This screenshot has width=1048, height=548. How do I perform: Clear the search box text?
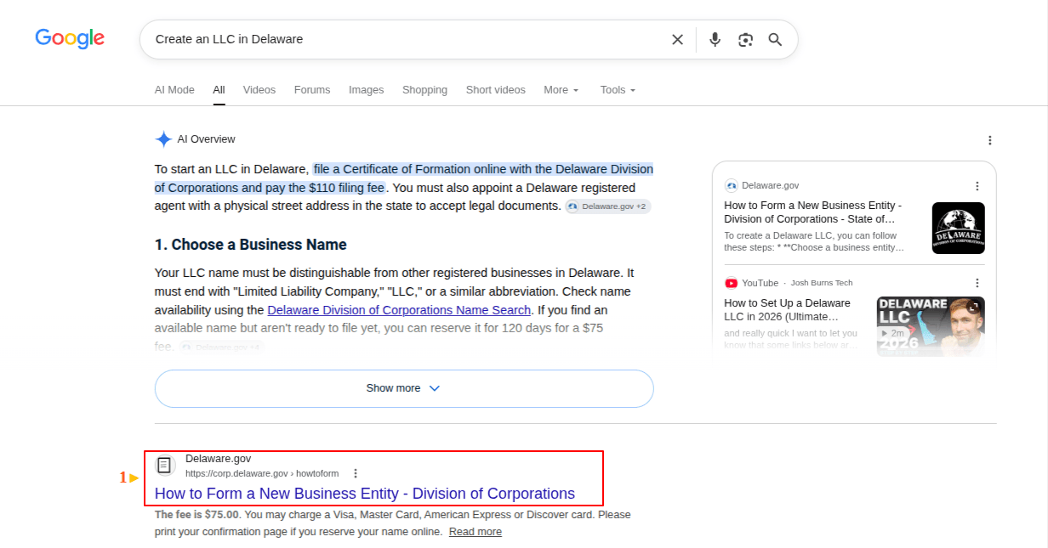pyautogui.click(x=677, y=39)
